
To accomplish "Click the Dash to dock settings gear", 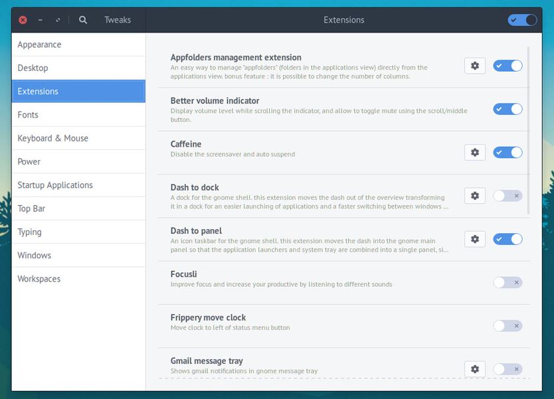I will tap(474, 196).
